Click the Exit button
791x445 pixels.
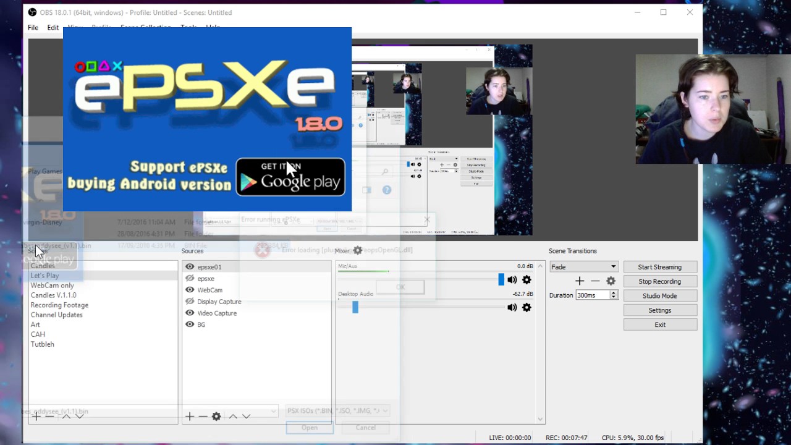[x=660, y=324]
